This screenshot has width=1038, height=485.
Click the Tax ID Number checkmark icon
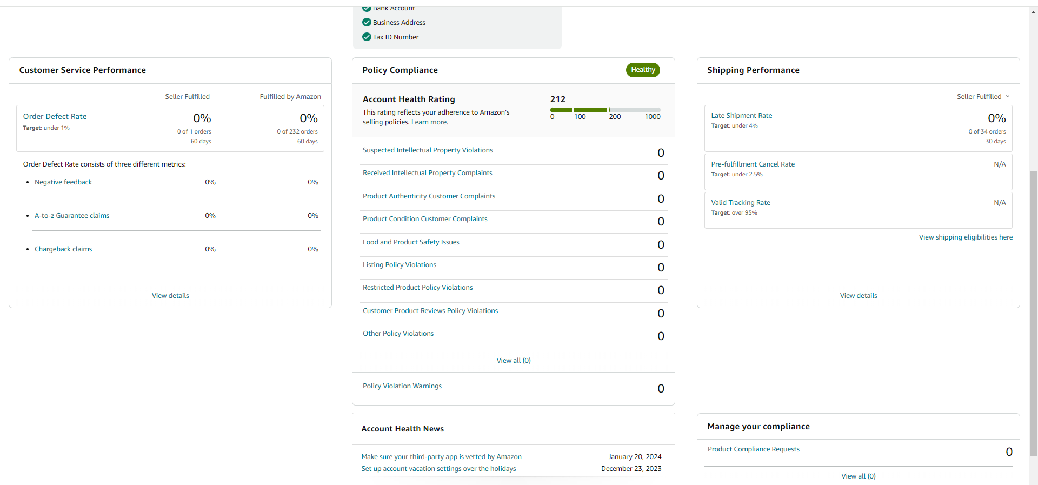tap(367, 37)
